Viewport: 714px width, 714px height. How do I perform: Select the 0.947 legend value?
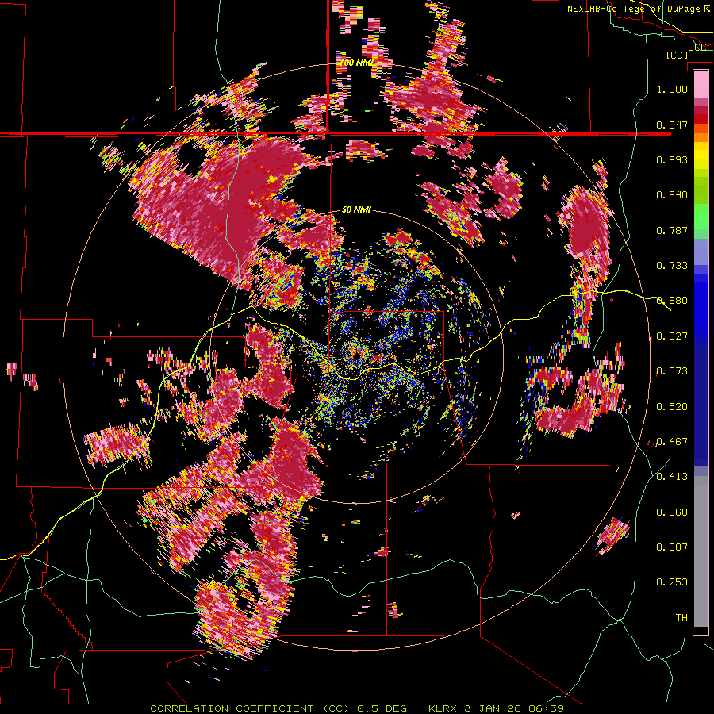[672, 125]
